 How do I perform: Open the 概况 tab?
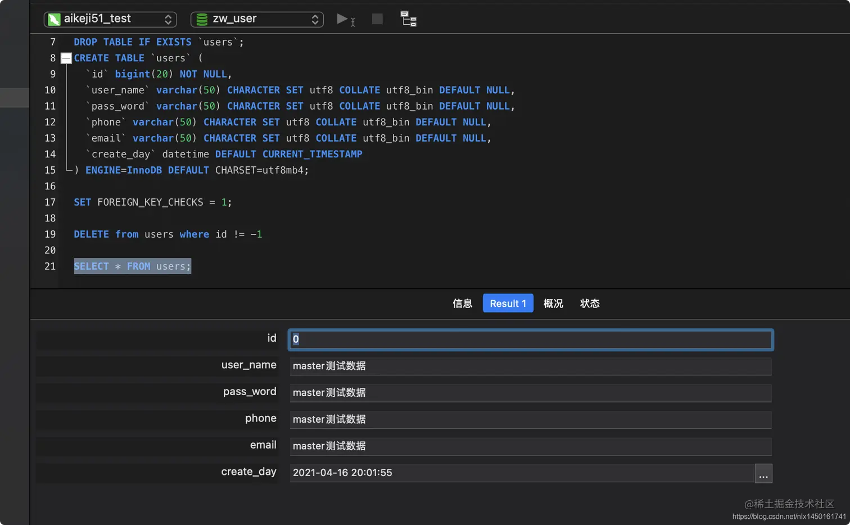click(553, 304)
